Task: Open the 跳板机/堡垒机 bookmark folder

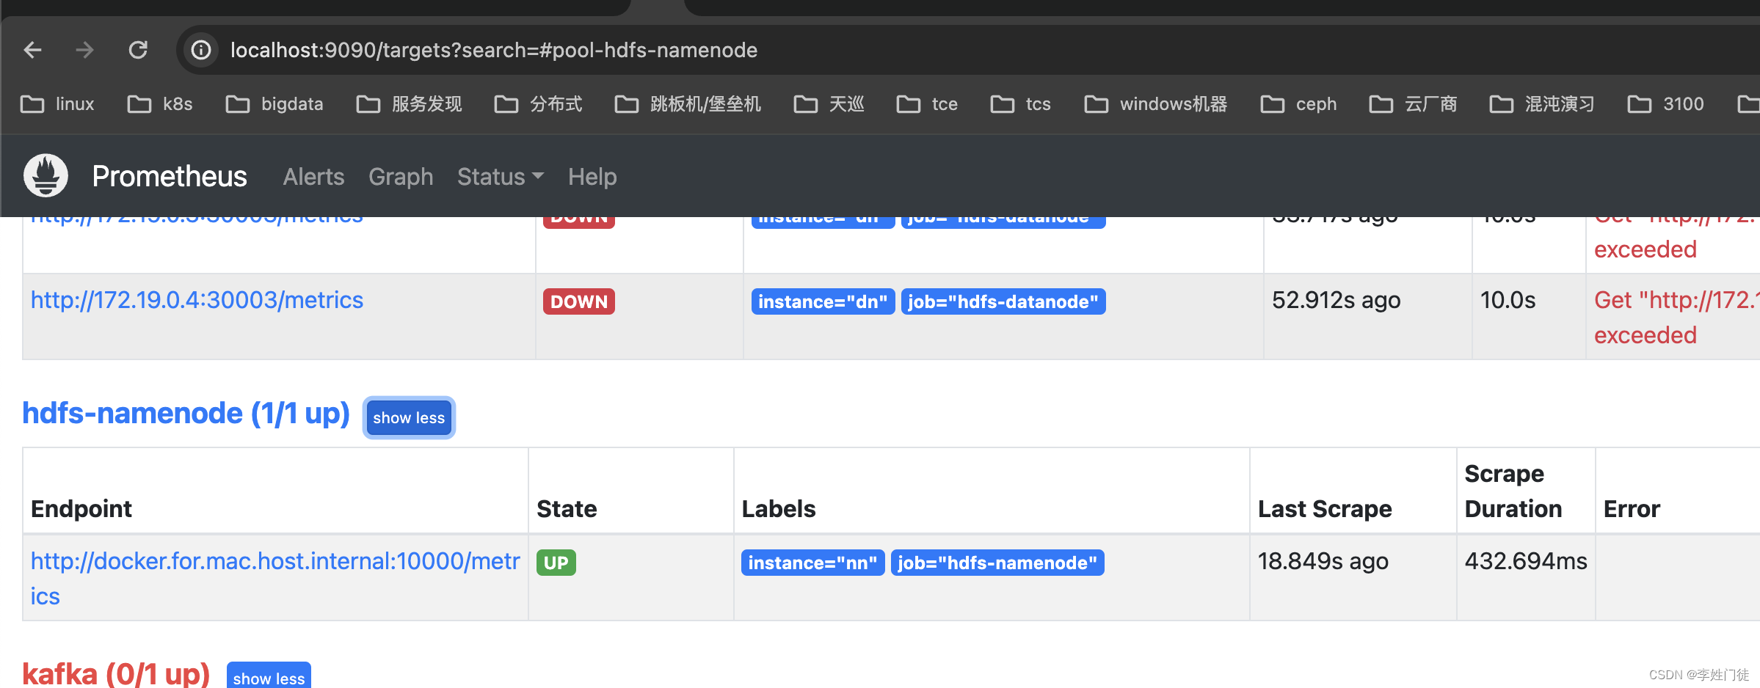Action: pyautogui.click(x=688, y=104)
